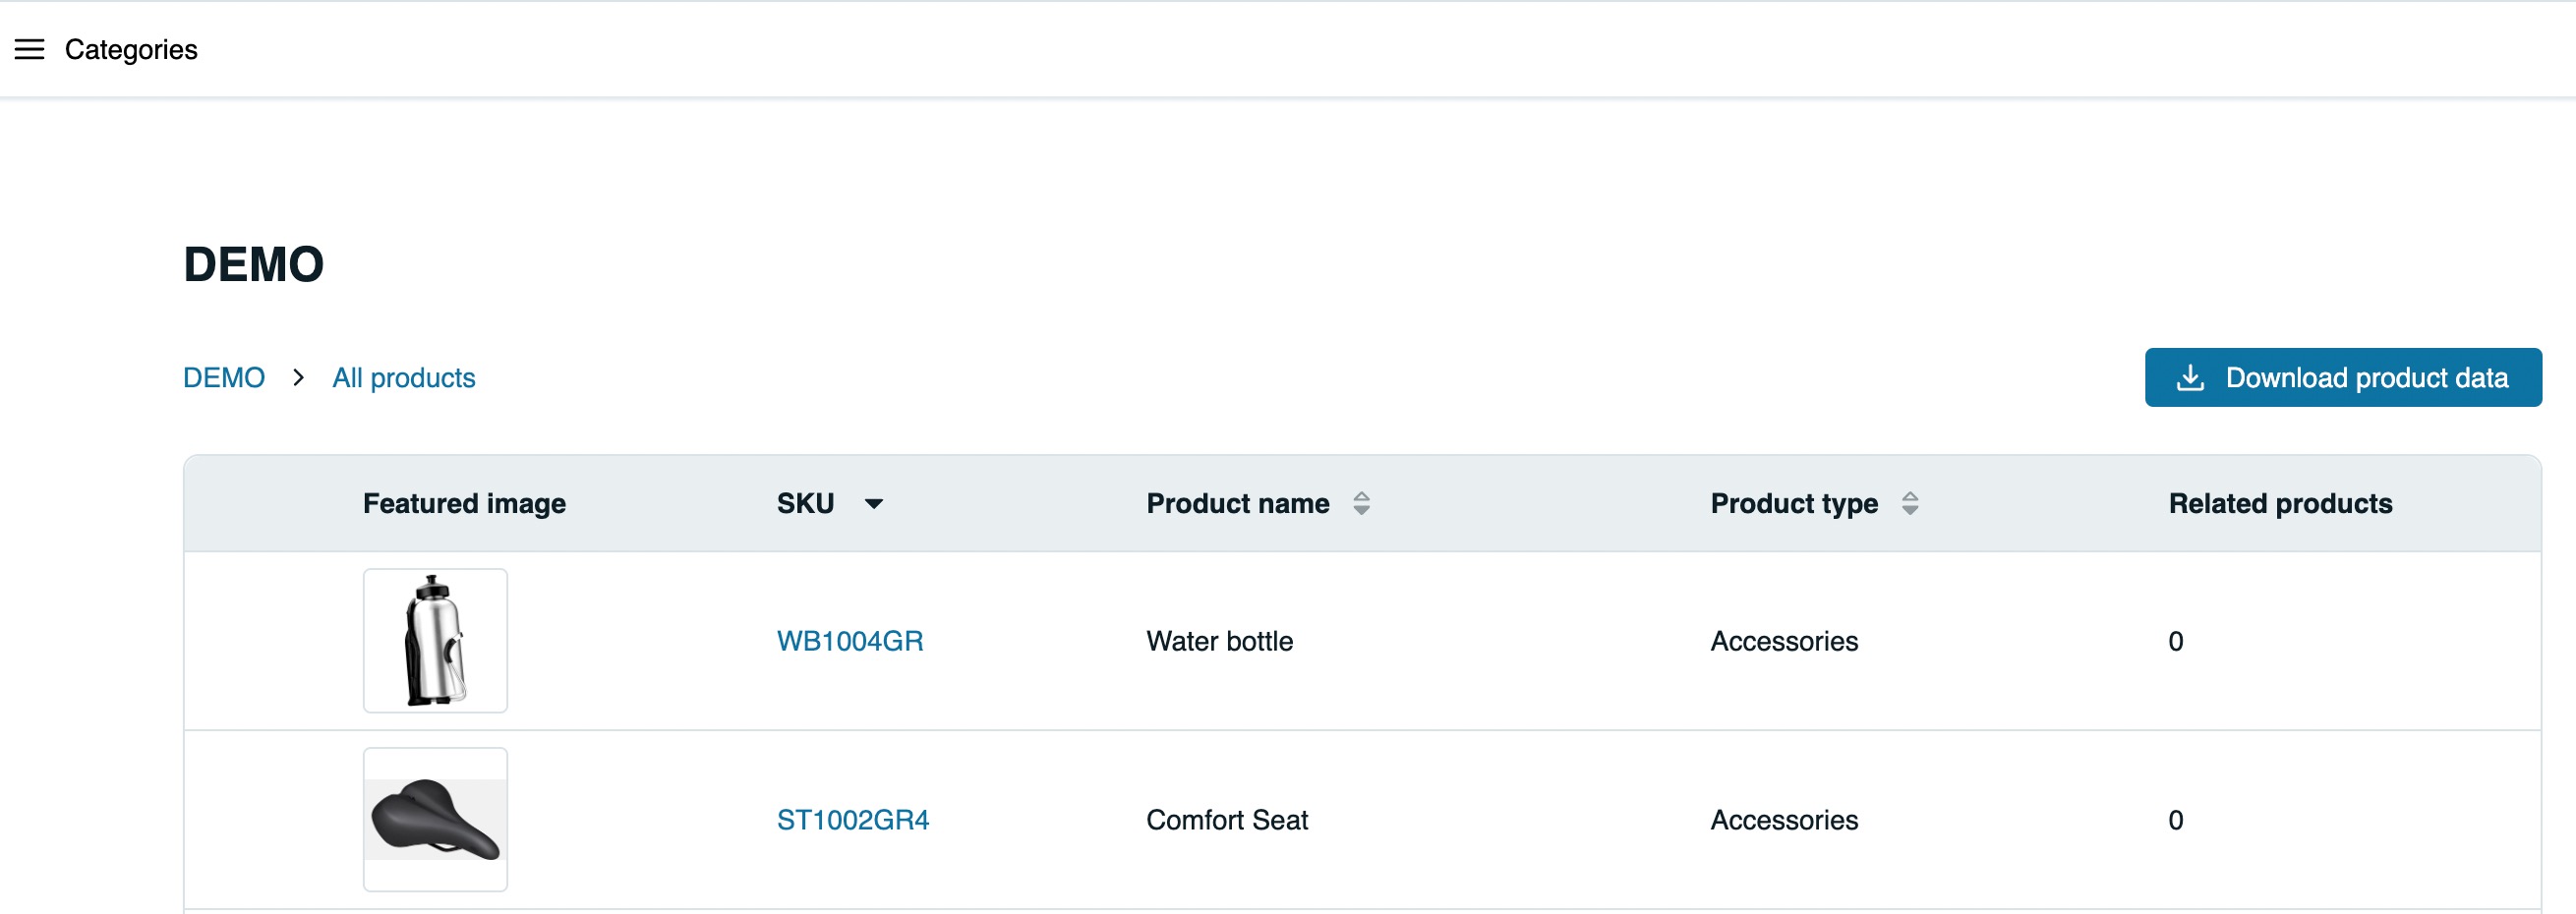Open the Comfort Seat thumbnail image
Viewport: 2576px width, 914px height.
435,820
